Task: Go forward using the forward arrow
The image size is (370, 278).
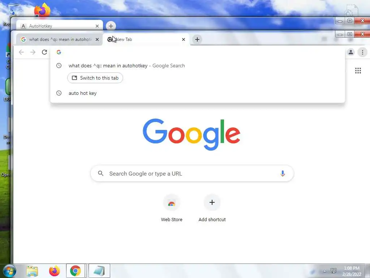Action: (33, 52)
